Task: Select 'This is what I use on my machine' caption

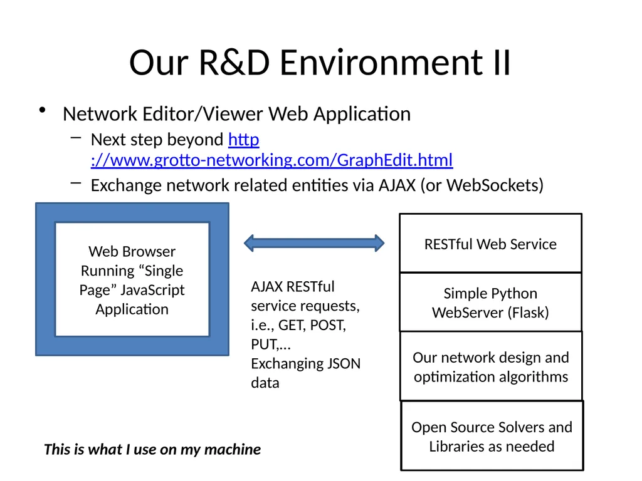Action: 152,449
